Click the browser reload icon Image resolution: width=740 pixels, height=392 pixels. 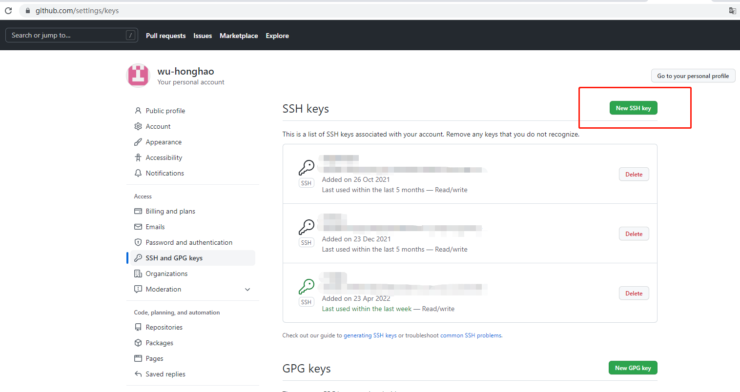coord(8,10)
